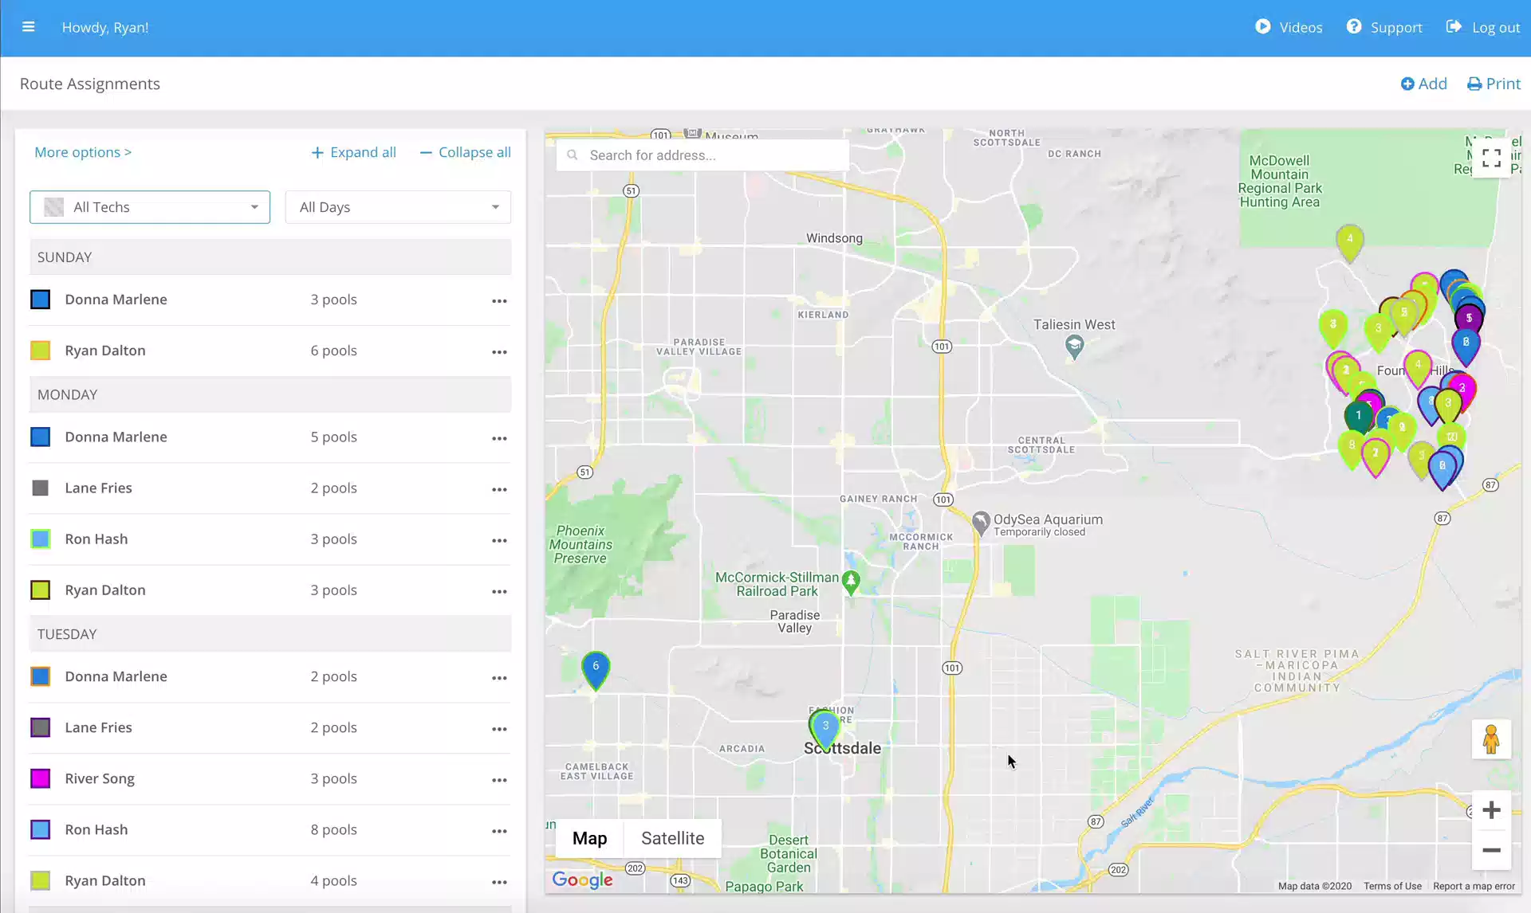The height and width of the screenshot is (913, 1531).
Task: Click the Taliesin West map marker
Action: click(x=1074, y=347)
